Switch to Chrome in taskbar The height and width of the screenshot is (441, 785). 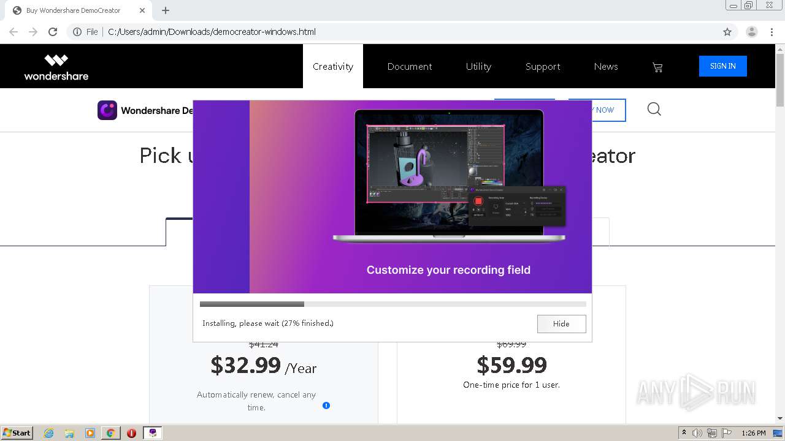coord(110,433)
